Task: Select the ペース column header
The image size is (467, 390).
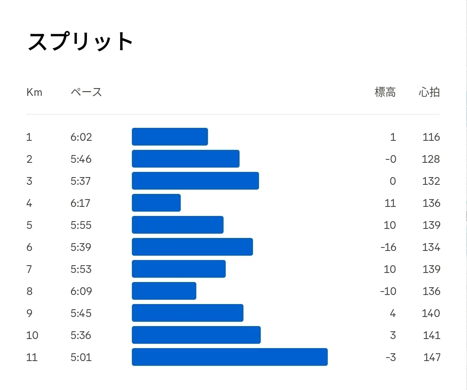Action: [86, 92]
